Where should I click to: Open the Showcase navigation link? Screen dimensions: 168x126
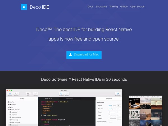pos(101,6)
